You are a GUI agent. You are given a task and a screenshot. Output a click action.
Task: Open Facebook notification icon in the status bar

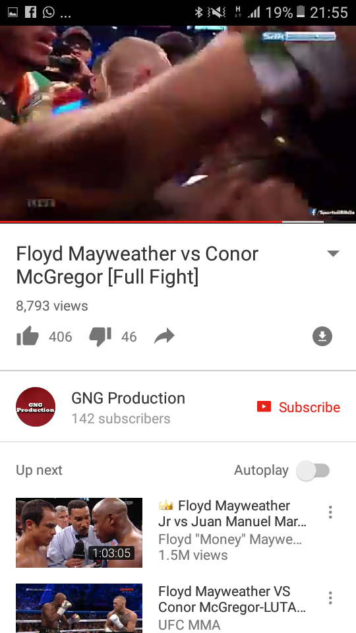(x=31, y=12)
